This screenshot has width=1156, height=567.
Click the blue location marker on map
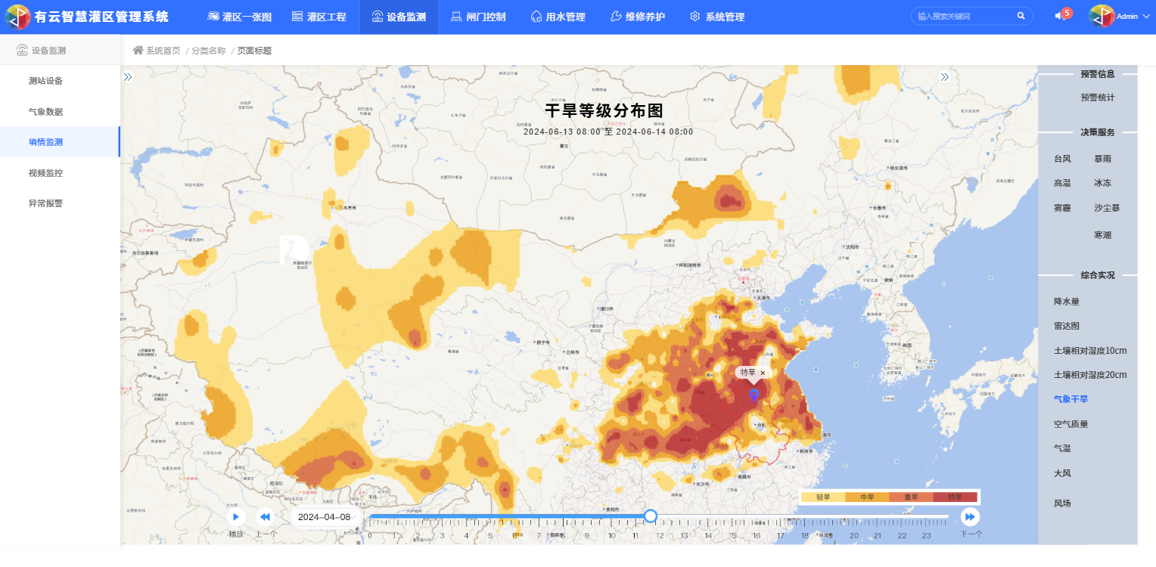[754, 395]
